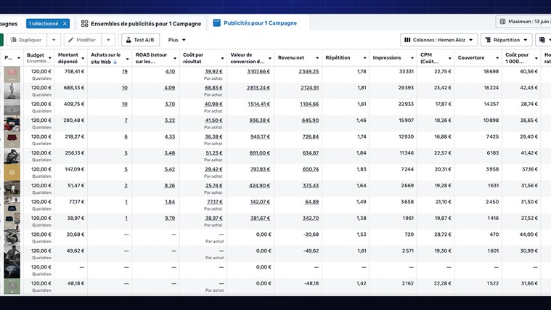Open arrow dropdown next to Modifier
The height and width of the screenshot is (310, 551).
coord(108,40)
